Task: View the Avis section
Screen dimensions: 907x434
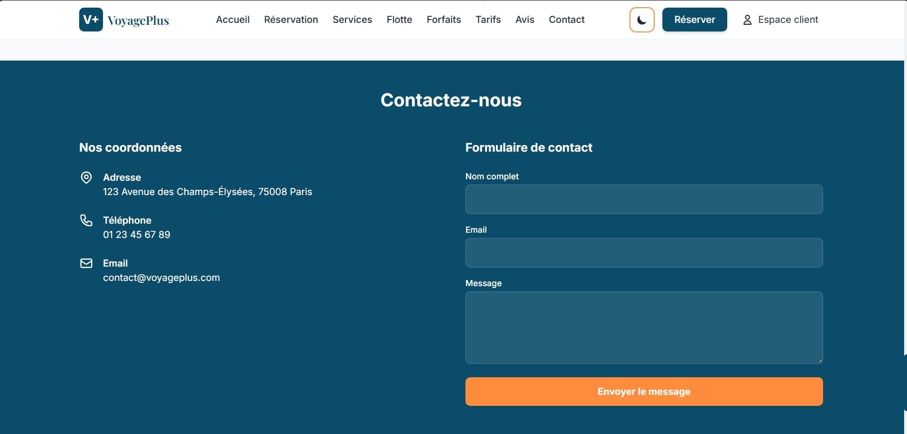Action: pos(525,20)
